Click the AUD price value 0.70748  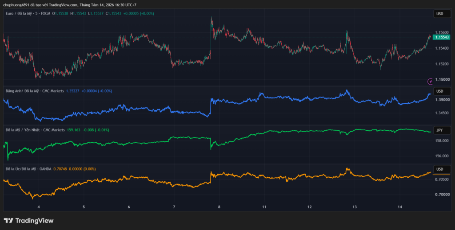click(60, 169)
